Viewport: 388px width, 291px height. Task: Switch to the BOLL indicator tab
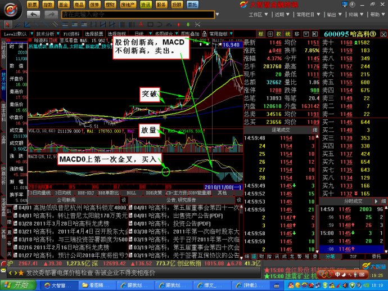131,192
